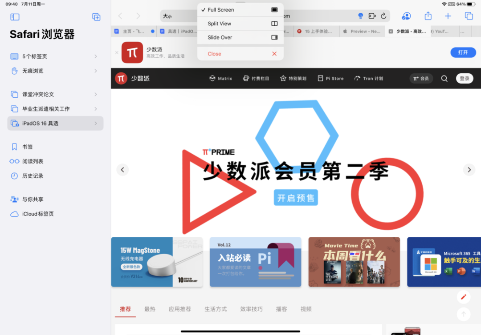Open 阅读列表 reading list
The width and height of the screenshot is (481, 335).
point(55,161)
